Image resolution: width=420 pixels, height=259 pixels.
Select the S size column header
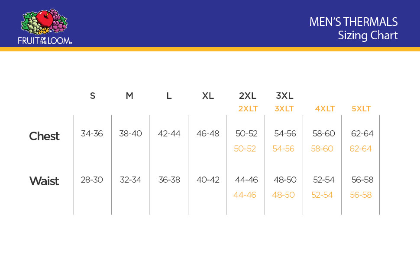tap(92, 95)
